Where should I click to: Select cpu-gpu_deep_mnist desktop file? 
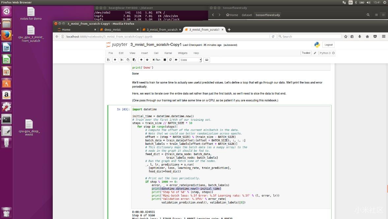[29, 128]
